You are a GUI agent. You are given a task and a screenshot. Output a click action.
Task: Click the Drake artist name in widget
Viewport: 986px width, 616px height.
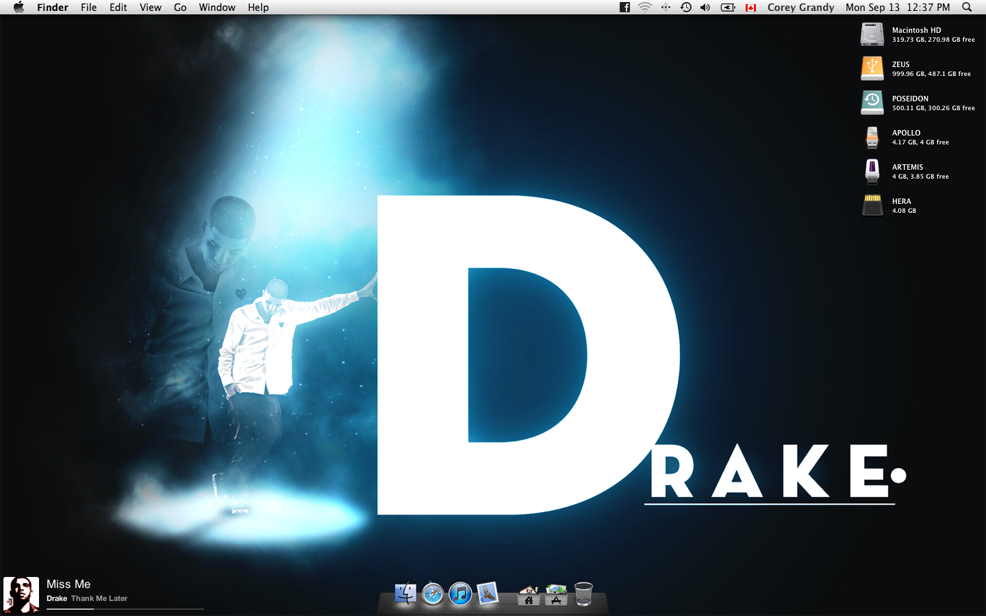click(57, 598)
